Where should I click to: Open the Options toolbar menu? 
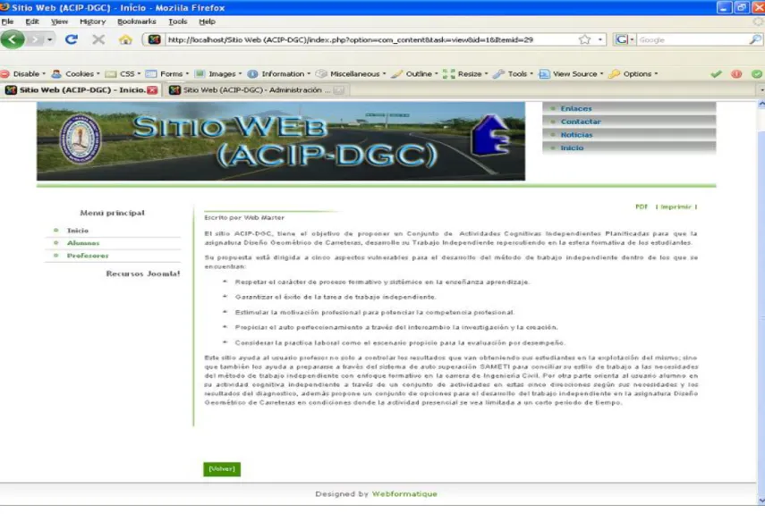click(x=633, y=74)
